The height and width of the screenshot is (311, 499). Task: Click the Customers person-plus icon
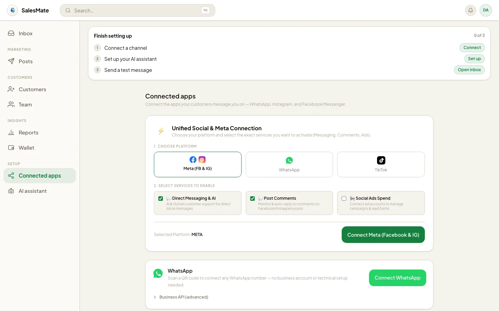pos(11,89)
